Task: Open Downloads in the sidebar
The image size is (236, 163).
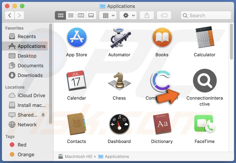Action: click(x=25, y=75)
